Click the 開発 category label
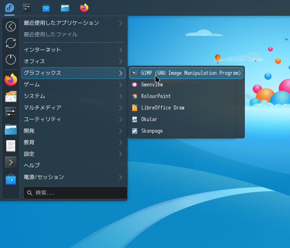The width and height of the screenshot is (290, 248). (x=29, y=131)
